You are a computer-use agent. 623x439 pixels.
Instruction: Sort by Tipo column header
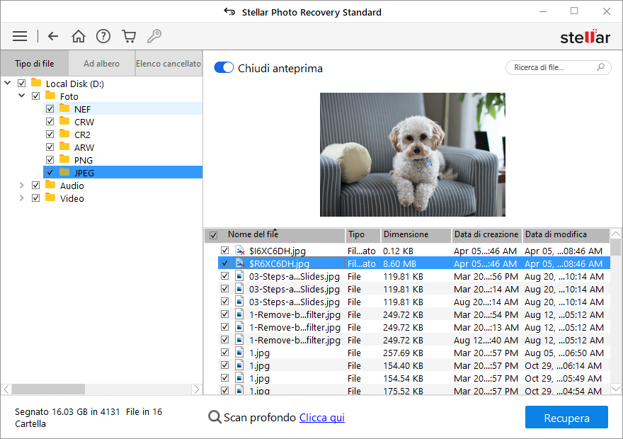click(363, 235)
